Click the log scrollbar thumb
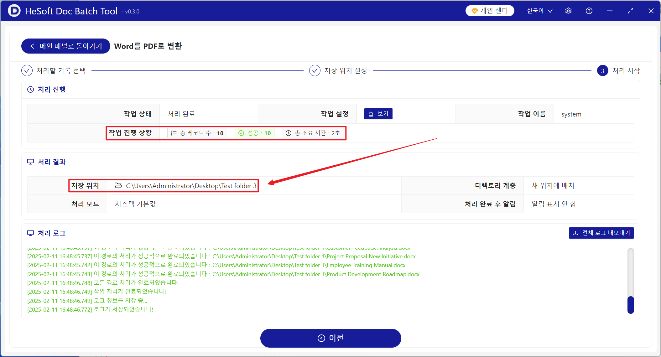Image resolution: width=661 pixels, height=357 pixels. [631, 305]
